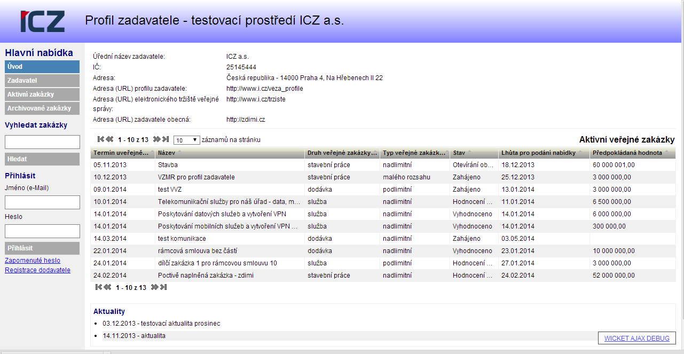Click the Aktivní veřejné zakázky heading
This screenshot has width=684, height=354.
pos(627,140)
